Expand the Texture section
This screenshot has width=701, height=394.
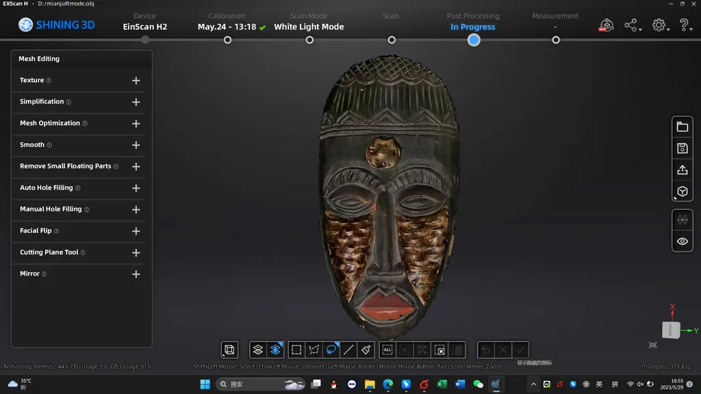pyautogui.click(x=136, y=81)
